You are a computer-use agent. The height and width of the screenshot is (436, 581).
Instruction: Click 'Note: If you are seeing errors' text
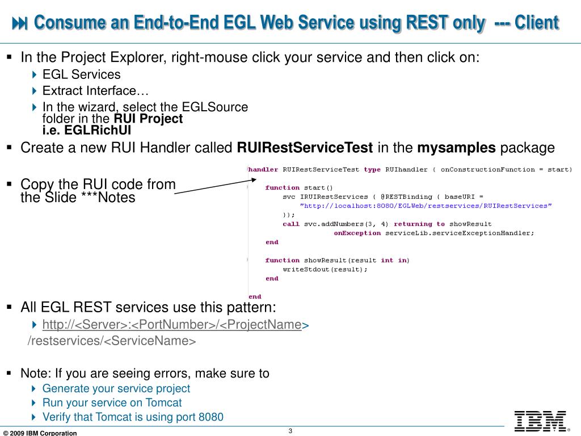point(145,374)
